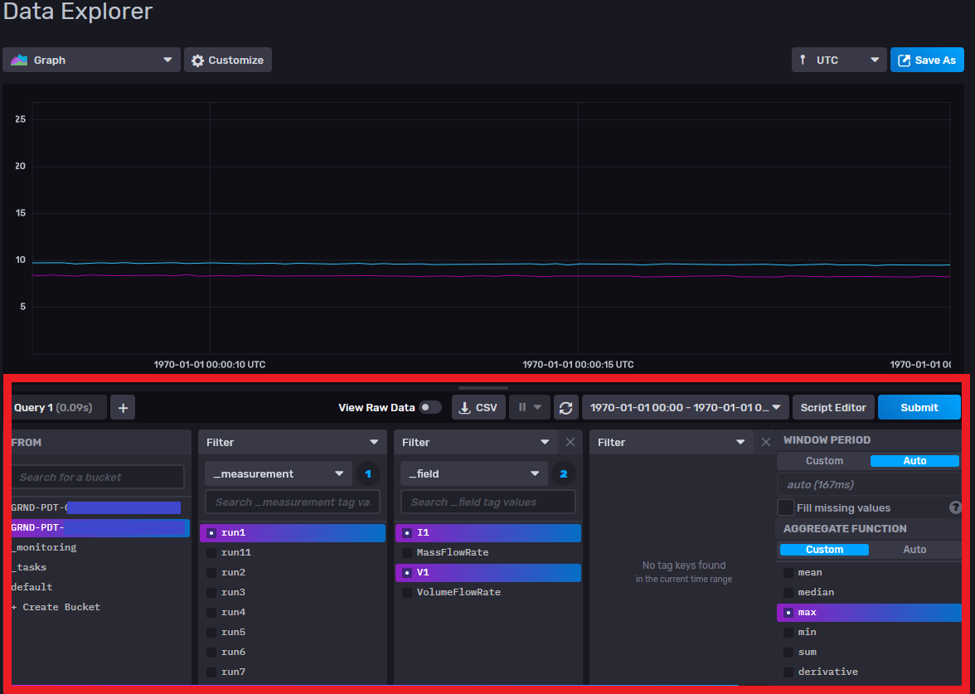Viewport: 975px width, 694px height.
Task: Toggle the View Raw Data switch
Action: point(429,407)
